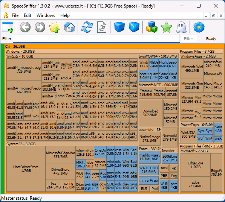Select the MRT 106.3 file block

coord(81,164)
